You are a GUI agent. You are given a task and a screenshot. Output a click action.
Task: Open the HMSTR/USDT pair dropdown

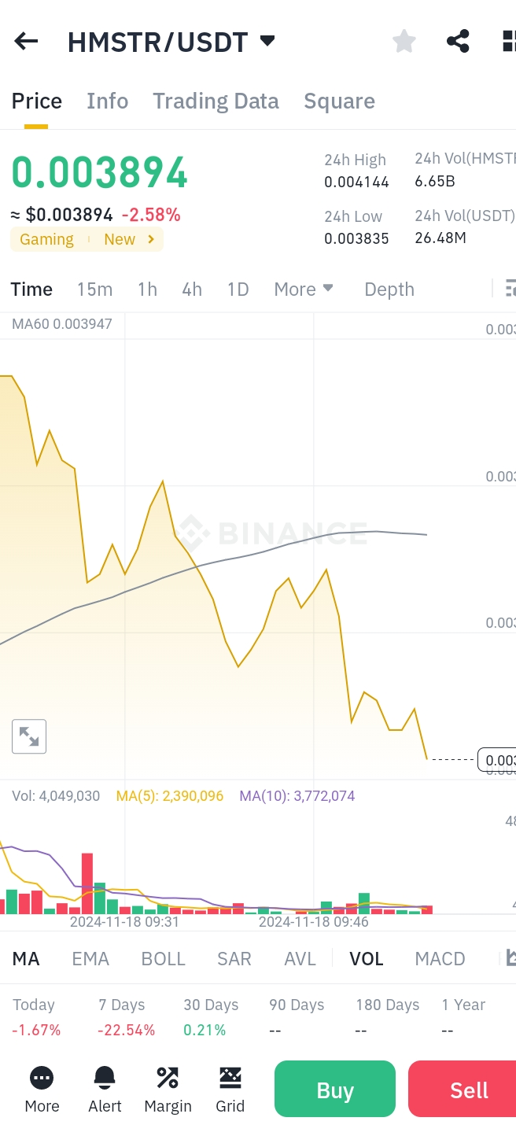point(267,41)
